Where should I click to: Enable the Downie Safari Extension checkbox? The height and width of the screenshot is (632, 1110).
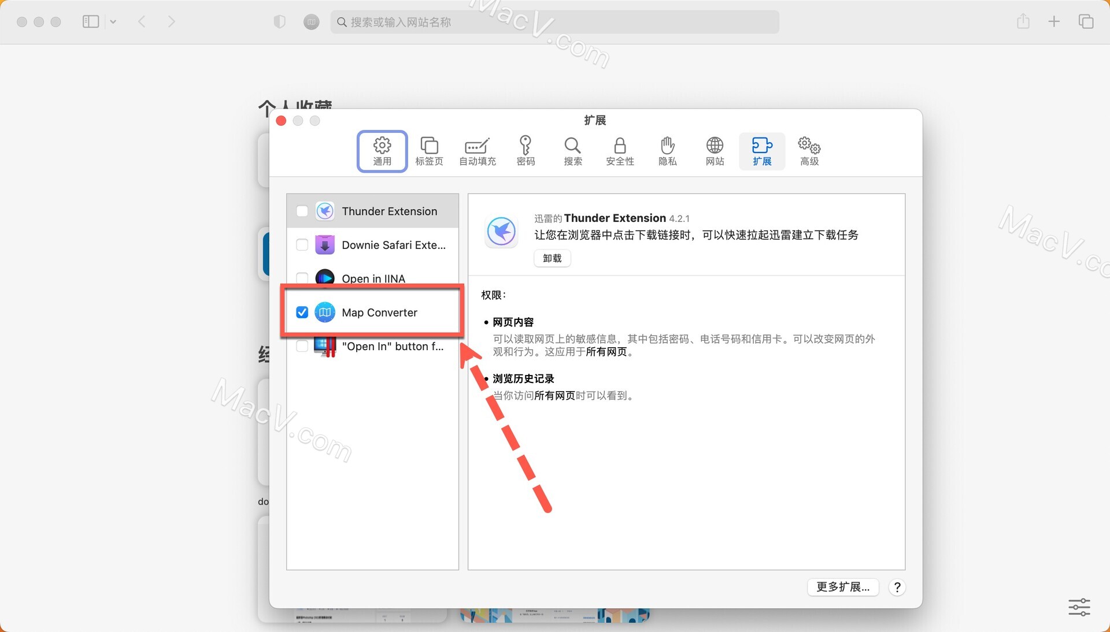point(302,245)
